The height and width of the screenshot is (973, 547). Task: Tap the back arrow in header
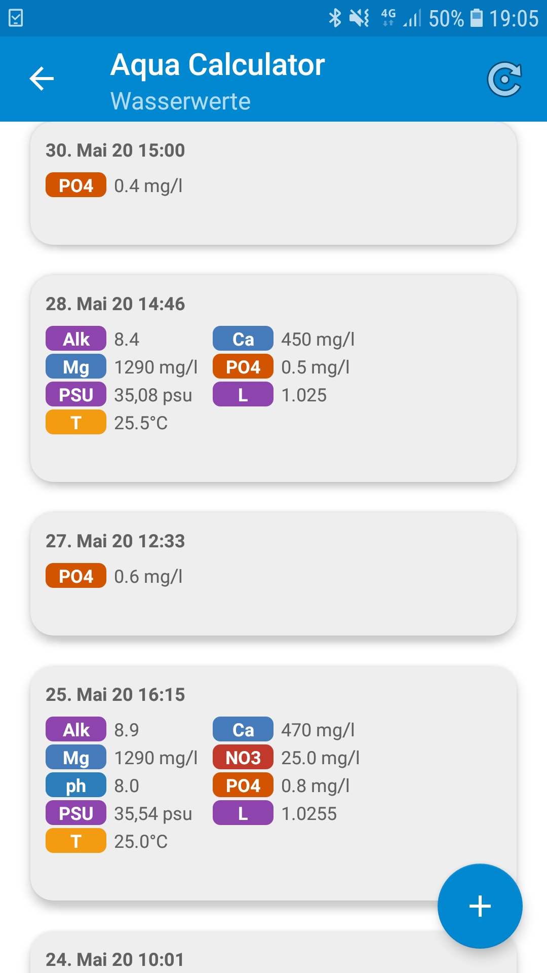pyautogui.click(x=42, y=79)
